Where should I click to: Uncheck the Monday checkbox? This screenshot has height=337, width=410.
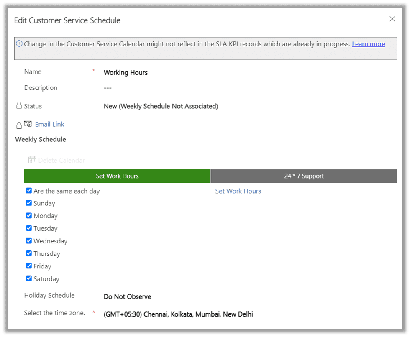(x=29, y=215)
